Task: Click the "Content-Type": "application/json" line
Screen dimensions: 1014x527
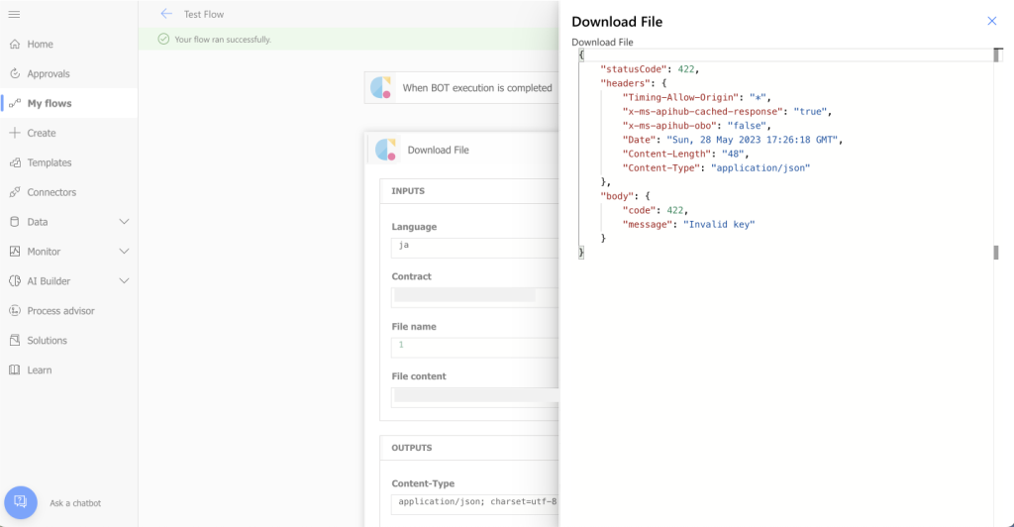Action: click(716, 168)
